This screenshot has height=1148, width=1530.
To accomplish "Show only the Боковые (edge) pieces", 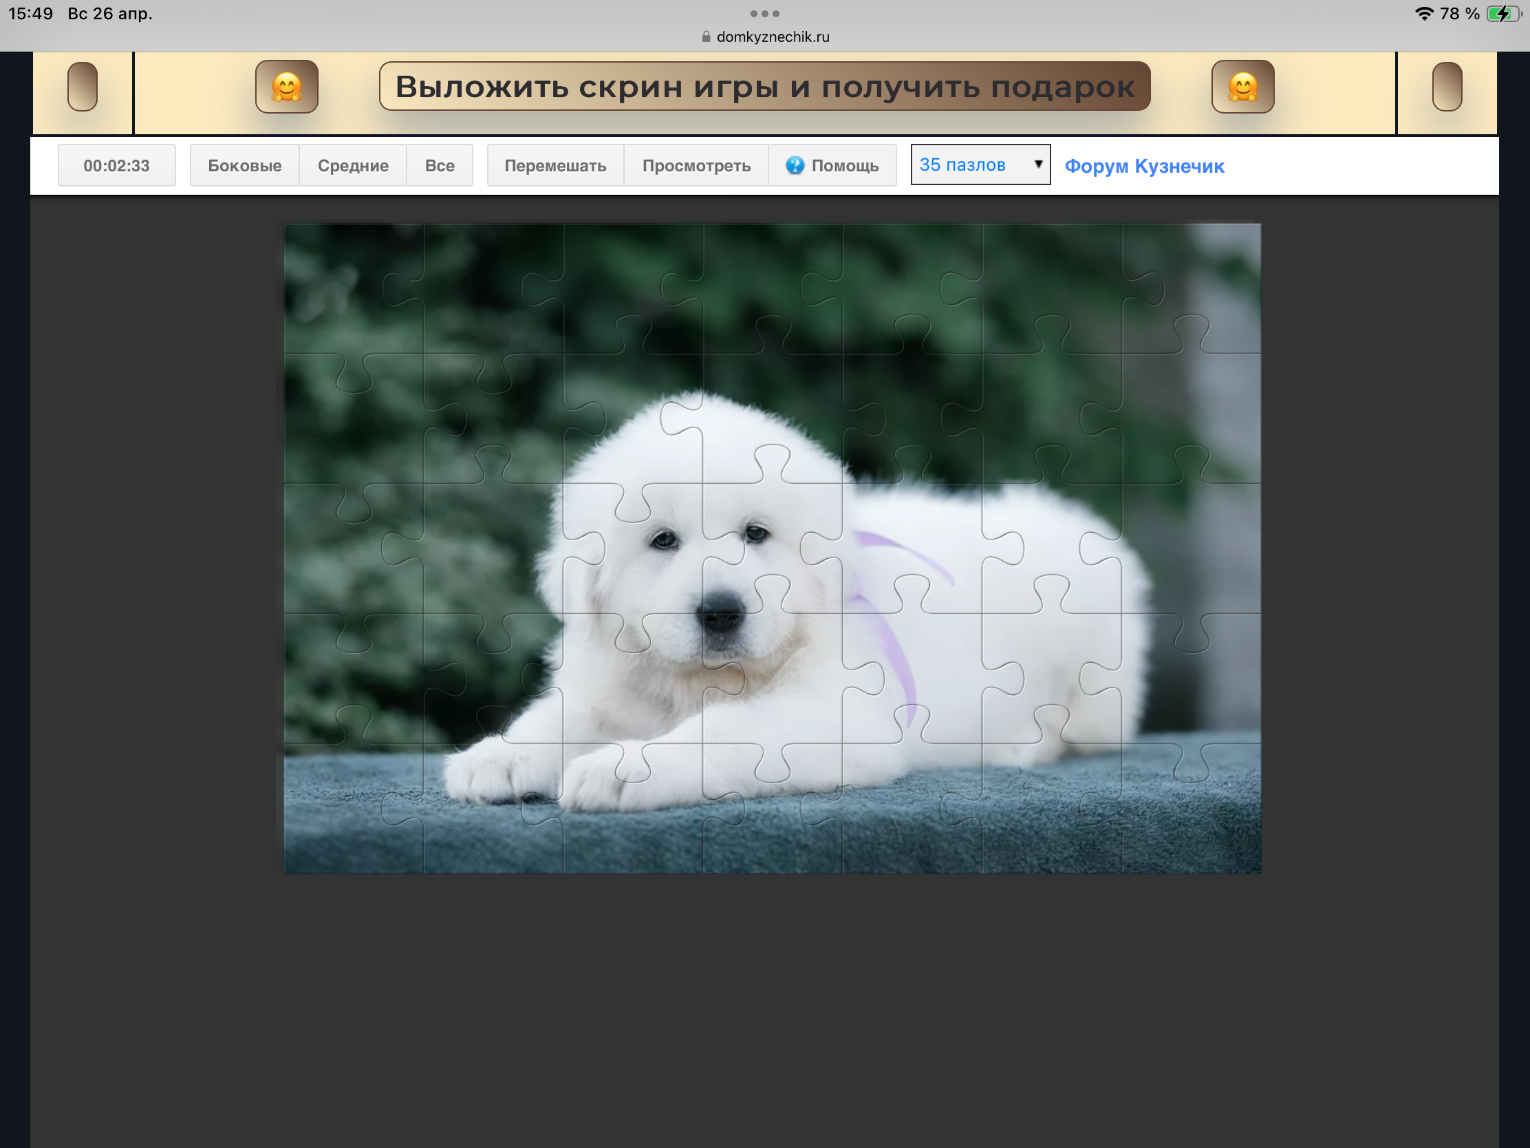I will point(244,165).
